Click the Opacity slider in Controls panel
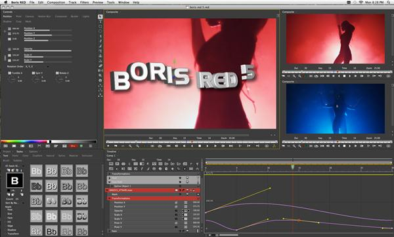This screenshot has height=237, width=394. pyautogui.click(x=47, y=51)
